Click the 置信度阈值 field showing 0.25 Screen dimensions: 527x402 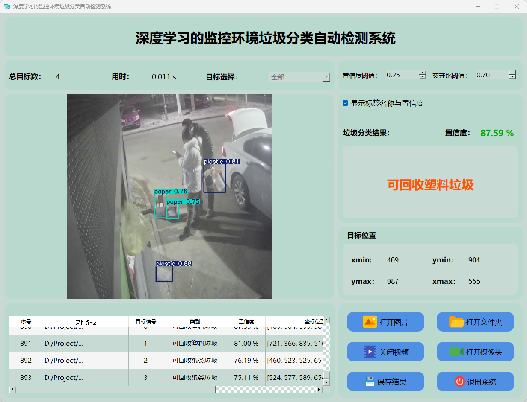click(402, 75)
